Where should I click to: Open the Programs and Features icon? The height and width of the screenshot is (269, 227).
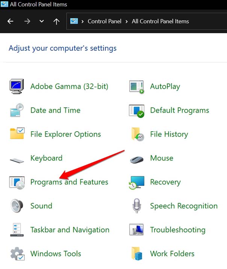tap(17, 182)
